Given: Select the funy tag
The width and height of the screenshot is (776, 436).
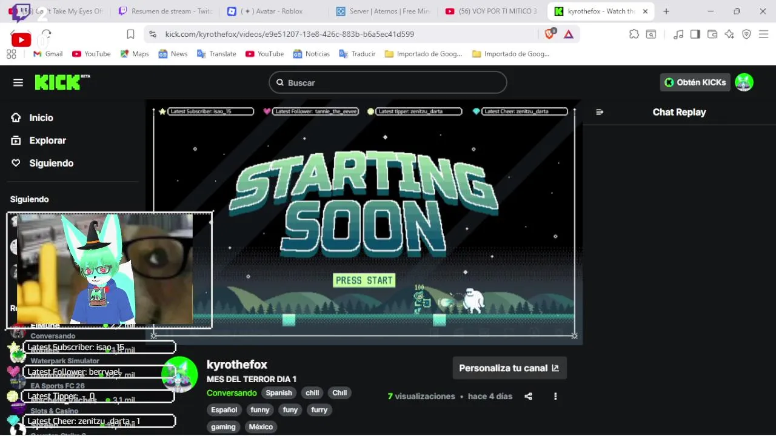Looking at the screenshot, I should coord(290,410).
